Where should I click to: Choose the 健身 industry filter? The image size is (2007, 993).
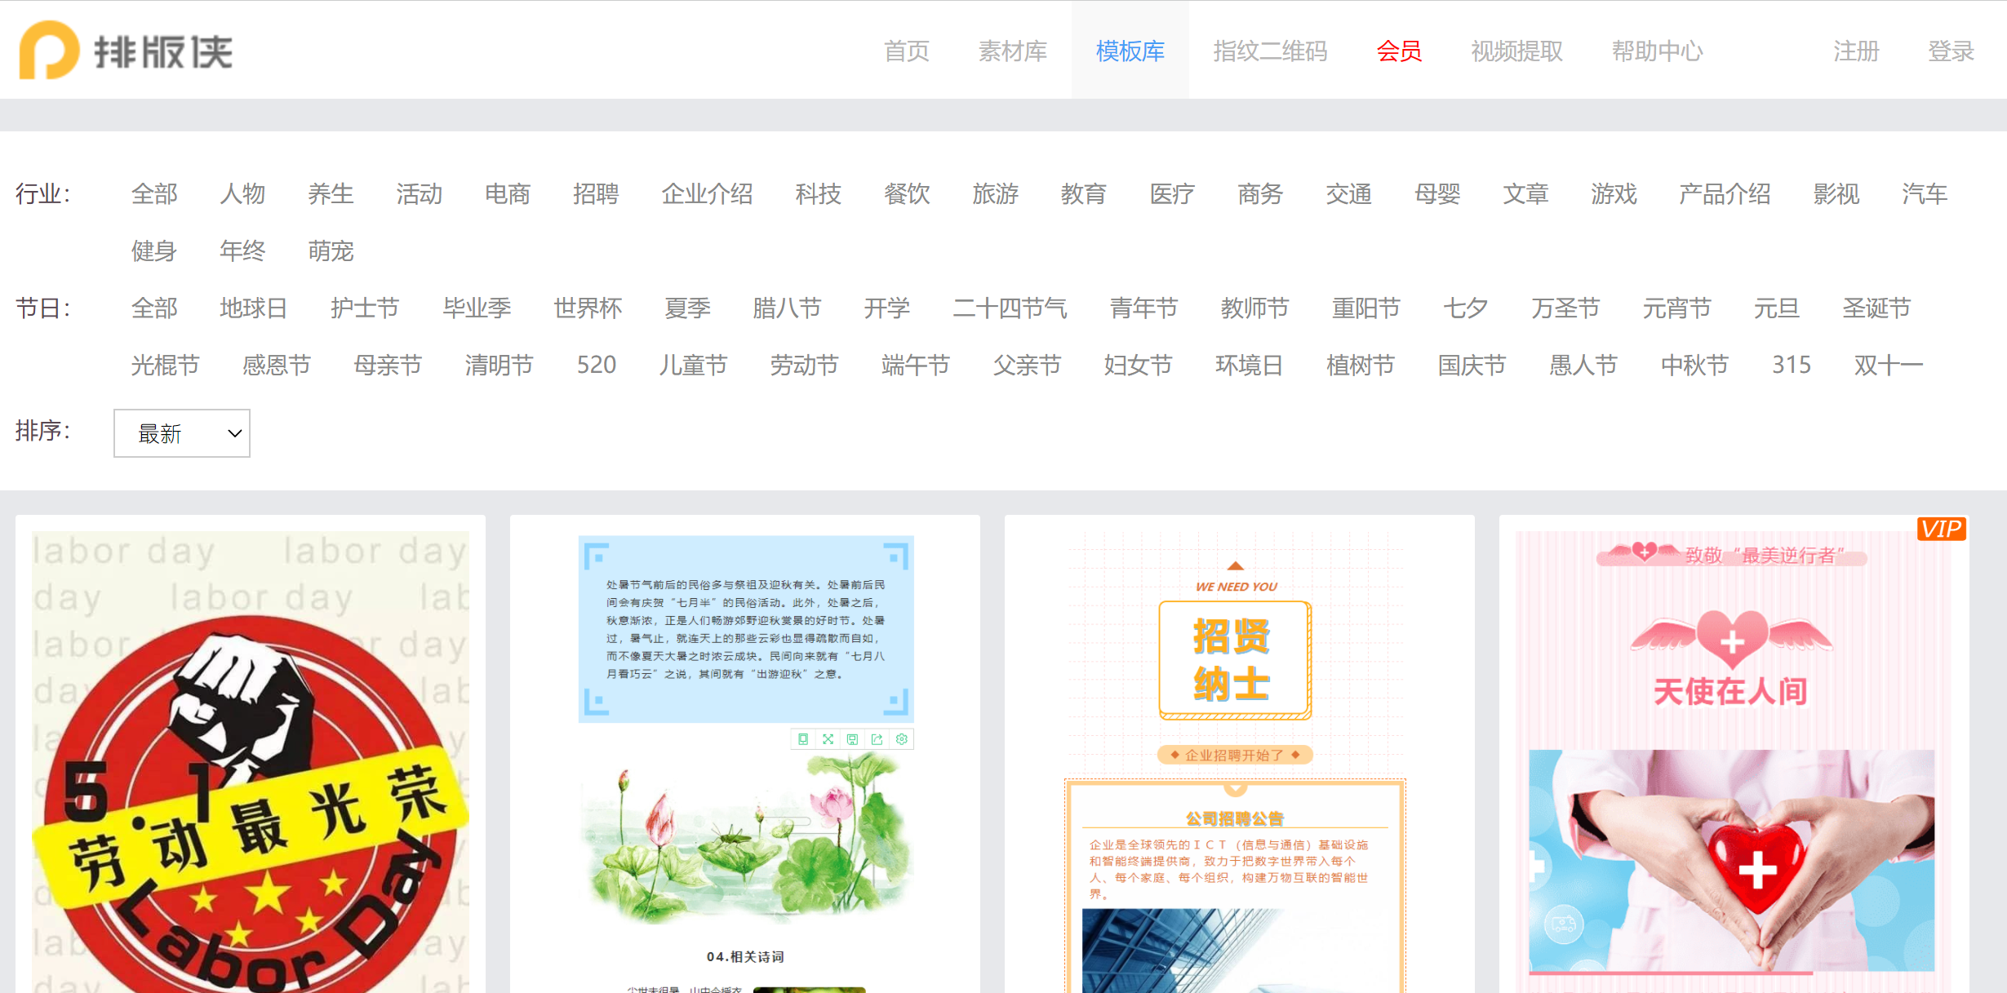click(x=154, y=250)
